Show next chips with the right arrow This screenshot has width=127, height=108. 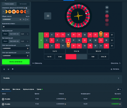coord(28,12)
